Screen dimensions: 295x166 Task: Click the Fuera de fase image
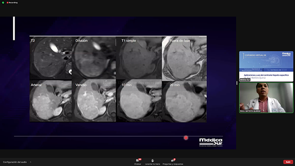[184, 58]
